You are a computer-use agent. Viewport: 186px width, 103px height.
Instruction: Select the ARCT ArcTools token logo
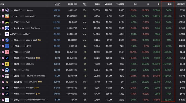[7, 88]
